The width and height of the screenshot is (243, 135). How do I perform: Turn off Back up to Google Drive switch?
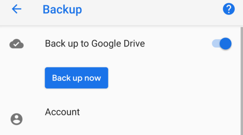222,44
